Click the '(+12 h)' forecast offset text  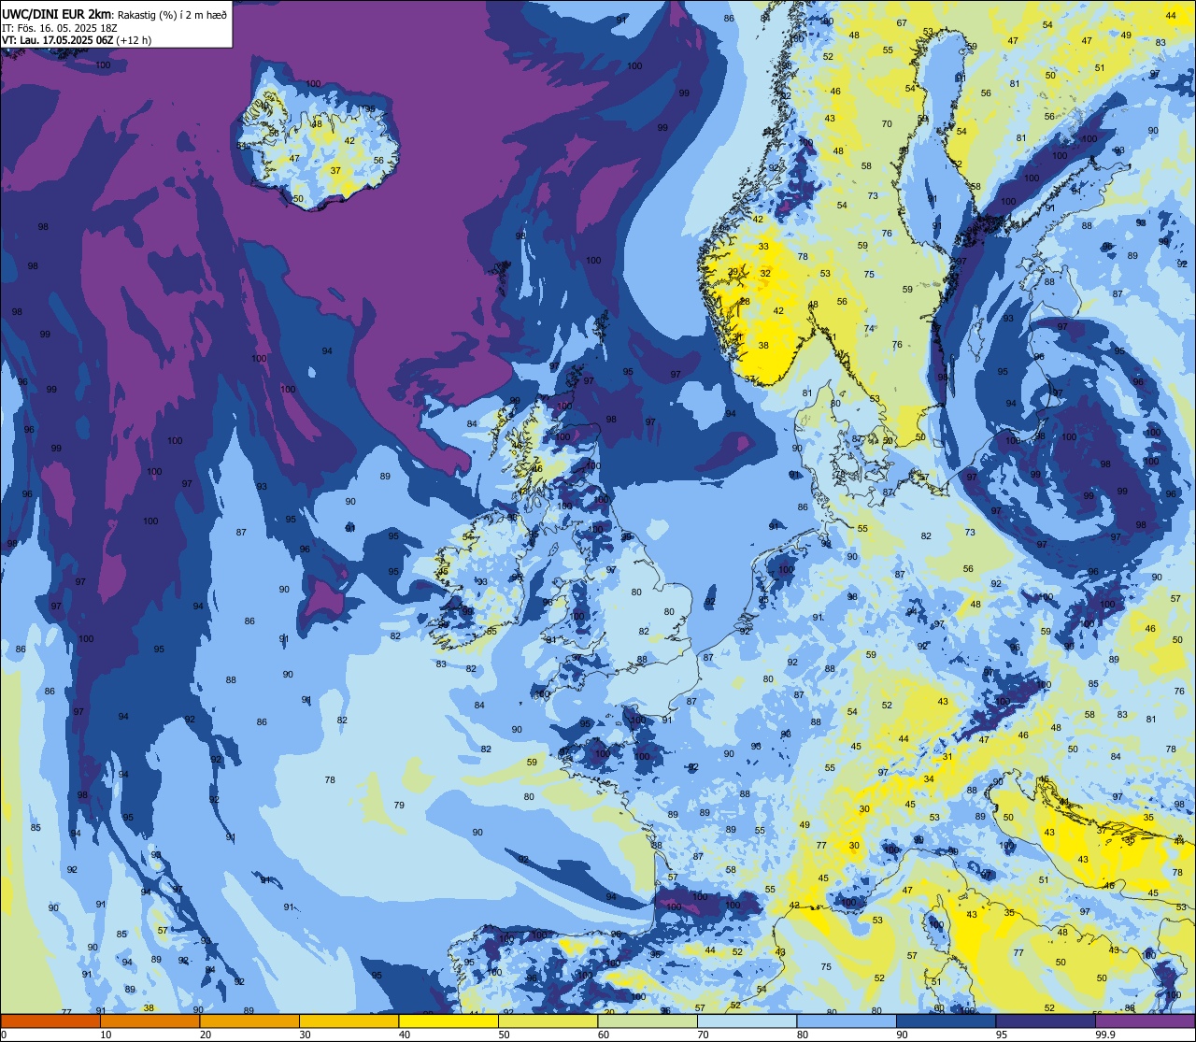(x=135, y=40)
